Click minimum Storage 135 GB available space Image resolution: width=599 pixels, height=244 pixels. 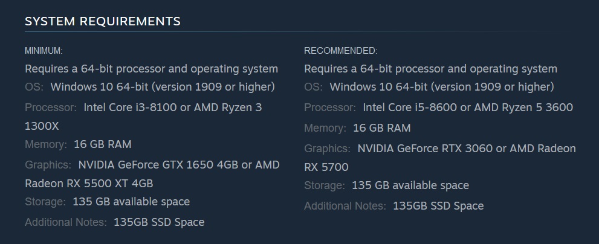[131, 202]
